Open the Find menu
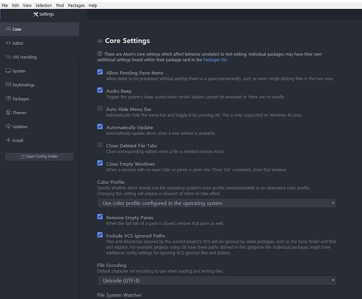362x299 pixels. (60, 6)
